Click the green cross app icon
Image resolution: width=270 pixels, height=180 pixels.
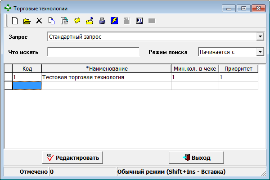(8, 8)
